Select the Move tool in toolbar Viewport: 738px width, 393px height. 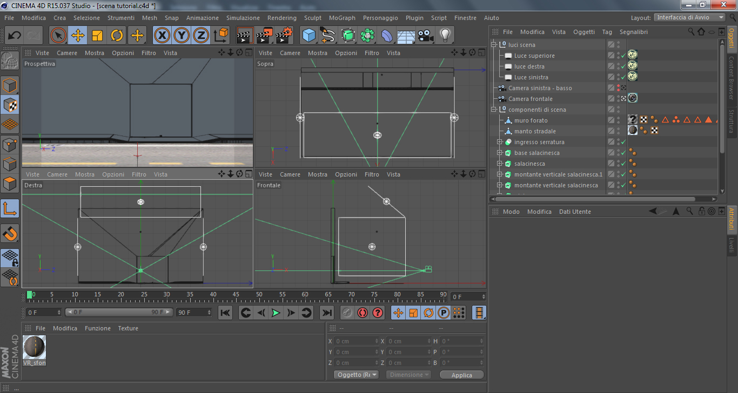[78, 36]
